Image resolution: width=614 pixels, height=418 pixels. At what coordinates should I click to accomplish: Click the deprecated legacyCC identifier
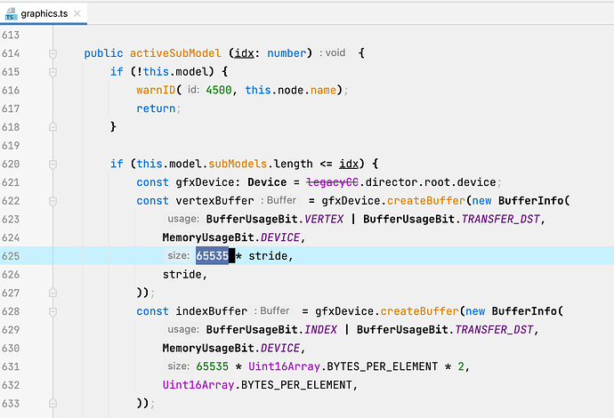point(332,182)
